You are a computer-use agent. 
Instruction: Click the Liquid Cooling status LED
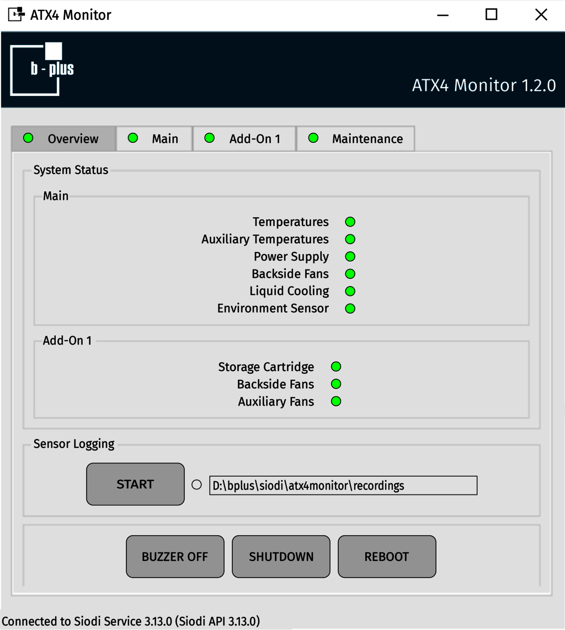350,291
